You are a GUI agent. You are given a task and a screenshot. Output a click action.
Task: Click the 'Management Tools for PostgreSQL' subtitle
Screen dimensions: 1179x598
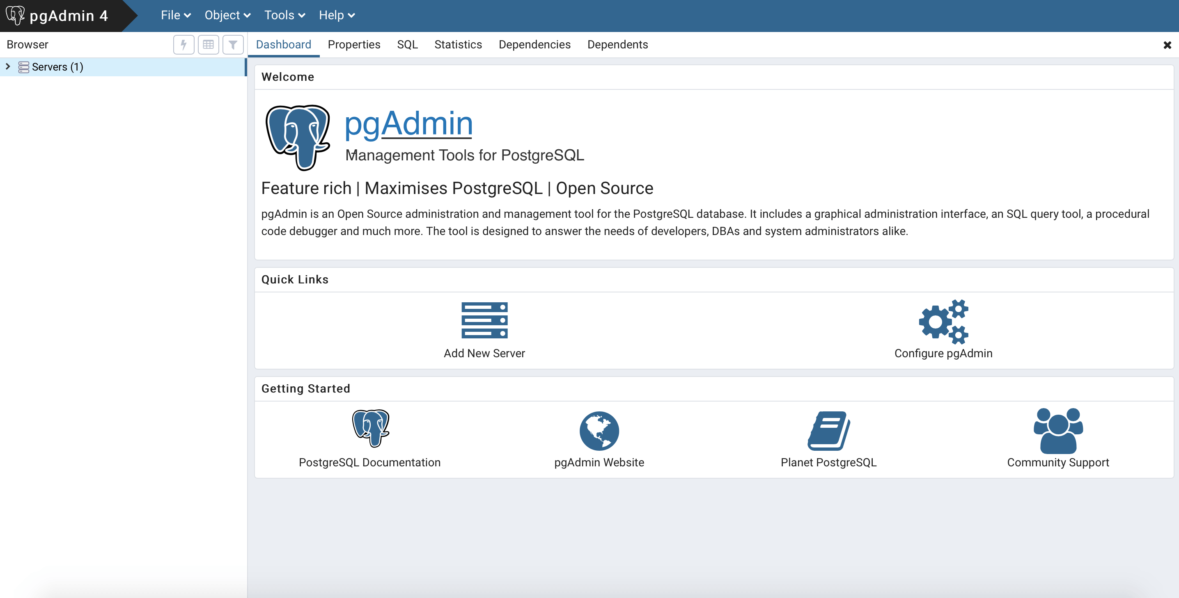coord(465,155)
